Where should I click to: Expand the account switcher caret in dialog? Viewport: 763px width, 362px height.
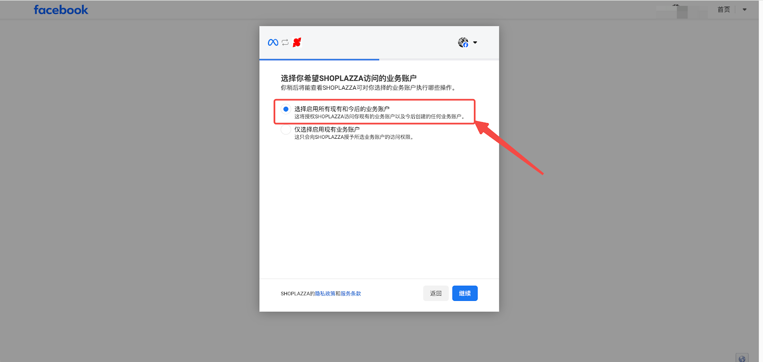(475, 42)
